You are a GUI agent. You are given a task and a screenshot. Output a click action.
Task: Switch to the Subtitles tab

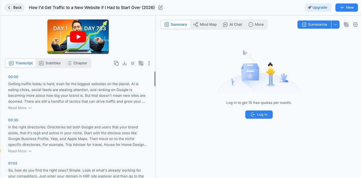(x=50, y=63)
